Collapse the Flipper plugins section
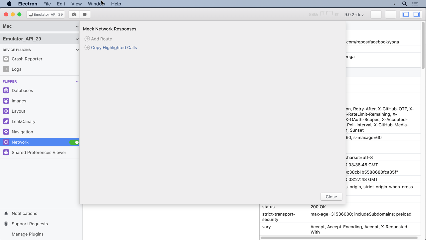 tap(77, 81)
